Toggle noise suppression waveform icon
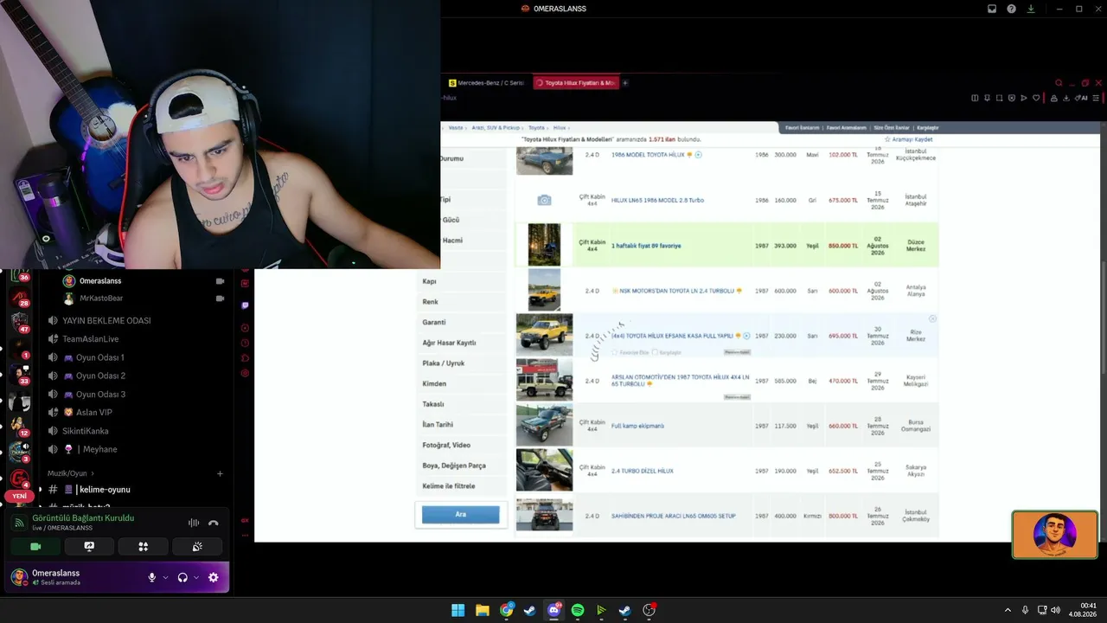This screenshot has height=623, width=1107. click(194, 523)
